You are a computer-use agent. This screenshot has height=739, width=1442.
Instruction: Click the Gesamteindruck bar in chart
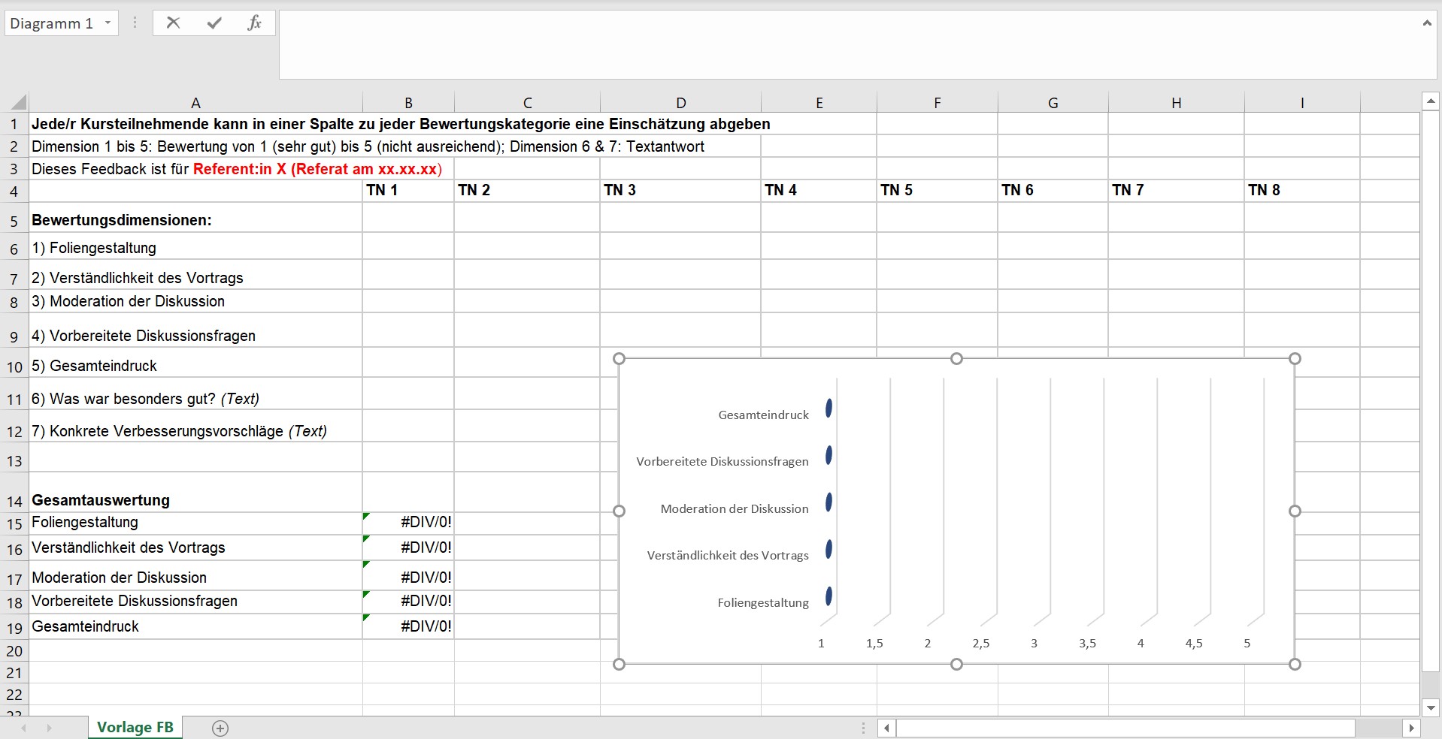coord(829,408)
